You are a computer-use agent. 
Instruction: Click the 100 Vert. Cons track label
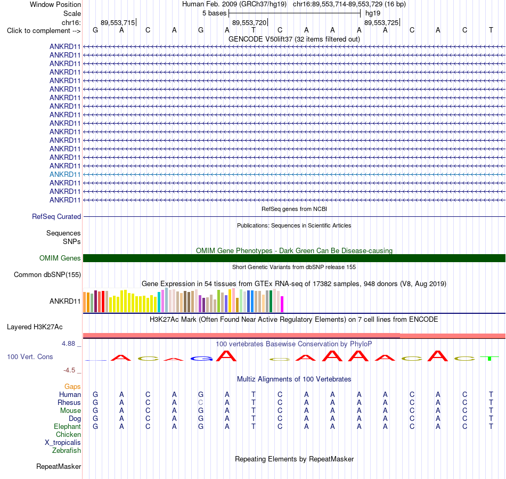30,356
